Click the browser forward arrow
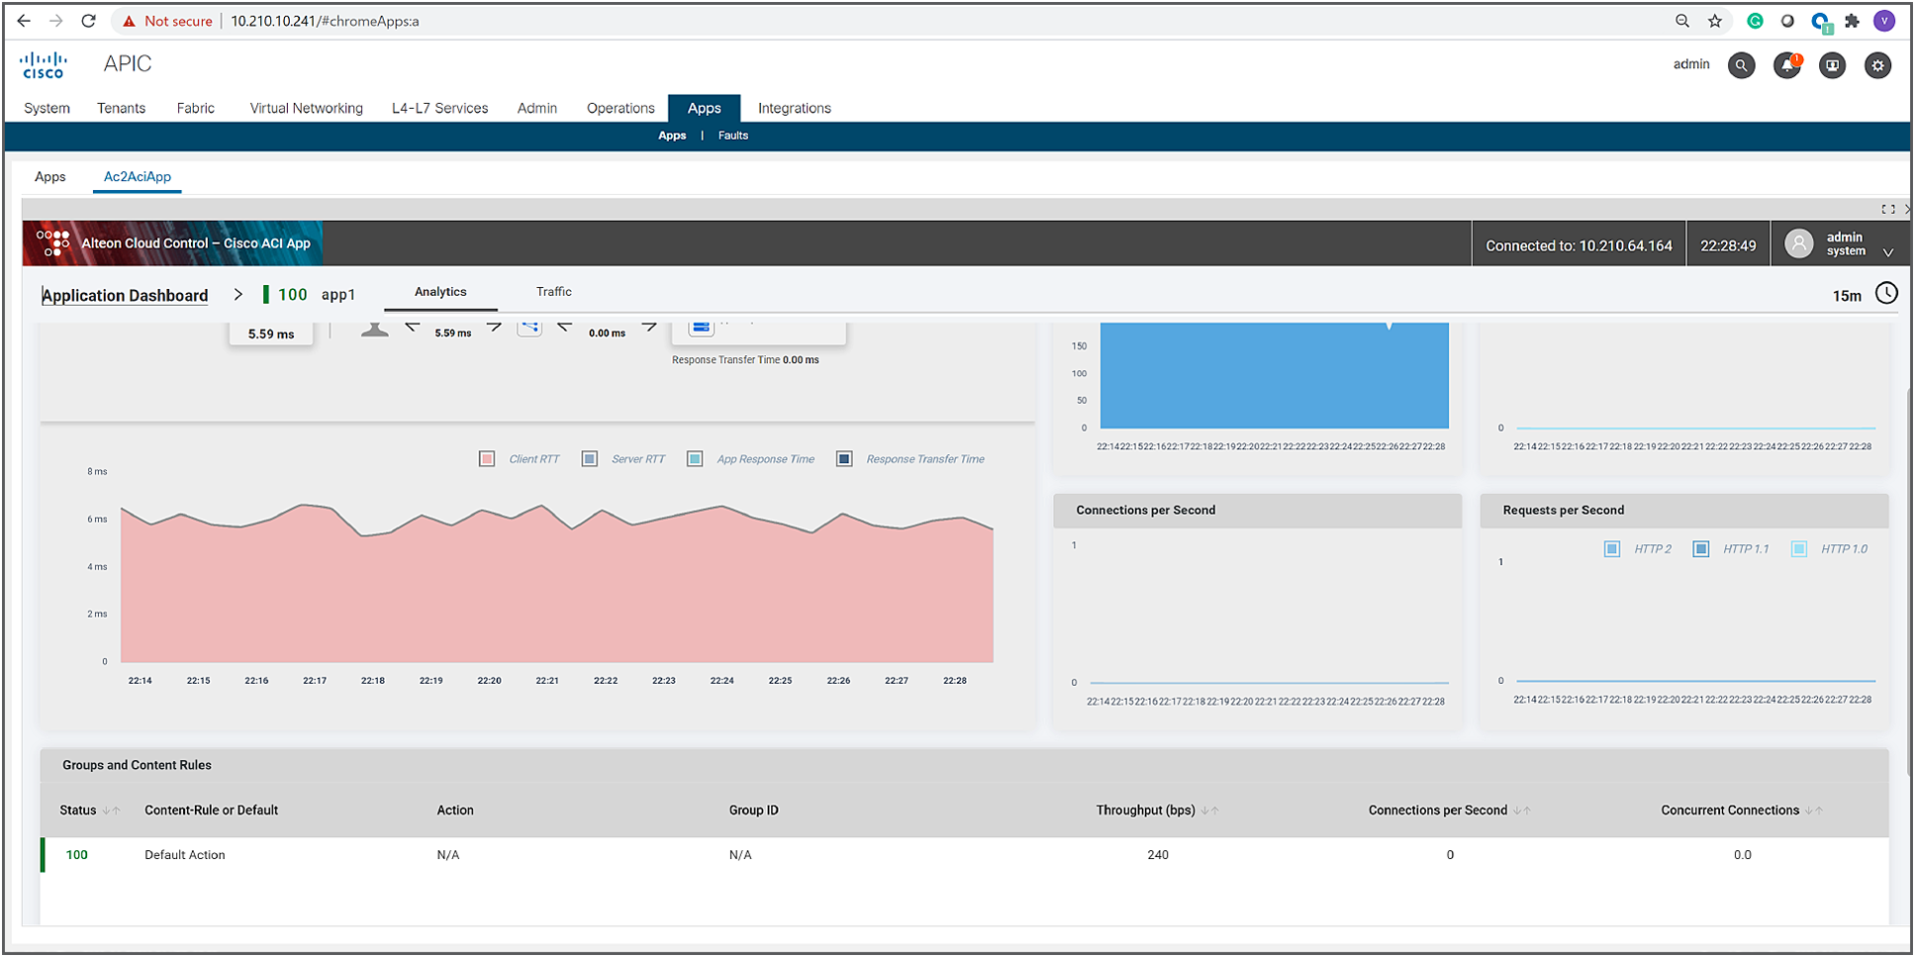 (56, 21)
